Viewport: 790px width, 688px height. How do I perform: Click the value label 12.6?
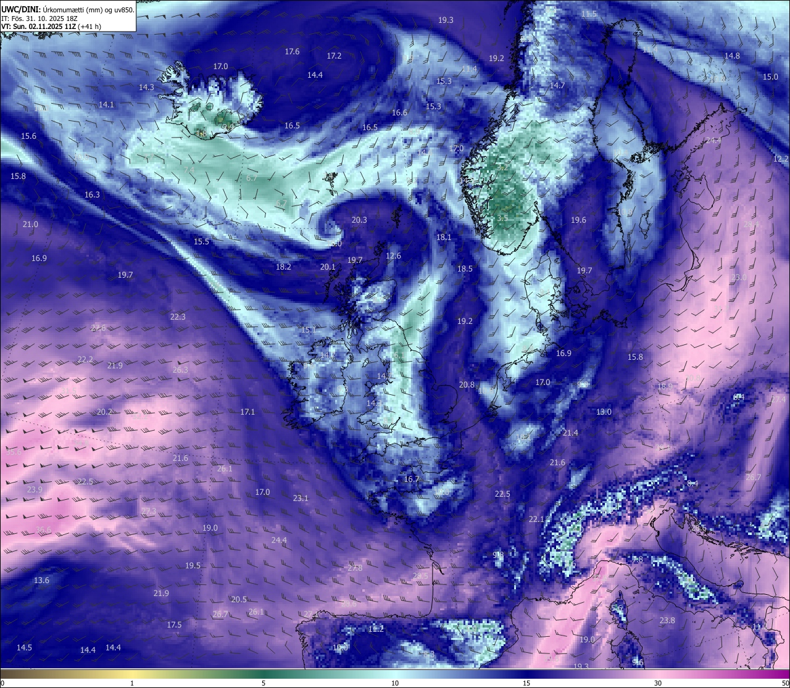tap(393, 255)
